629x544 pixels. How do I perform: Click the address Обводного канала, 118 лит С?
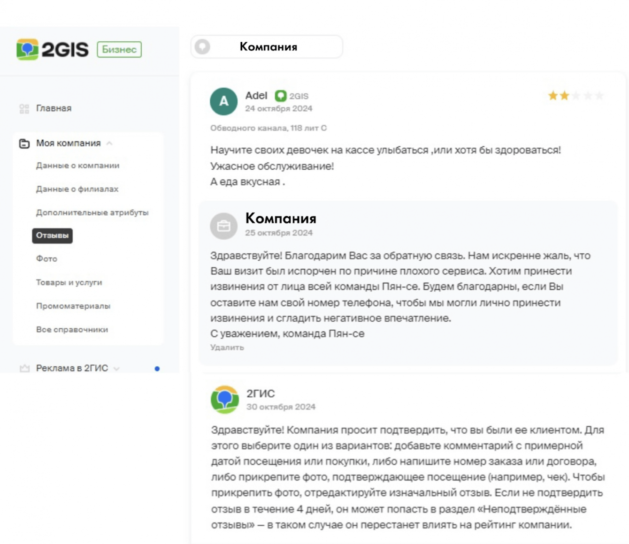point(268,128)
